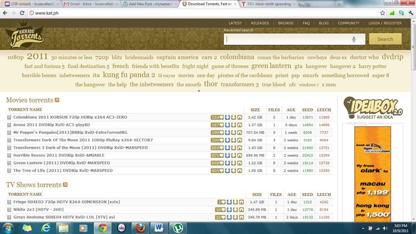The width and height of the screenshot is (416, 234).
Task: Click the blue download icon for Arena 2011
Action: point(227,125)
